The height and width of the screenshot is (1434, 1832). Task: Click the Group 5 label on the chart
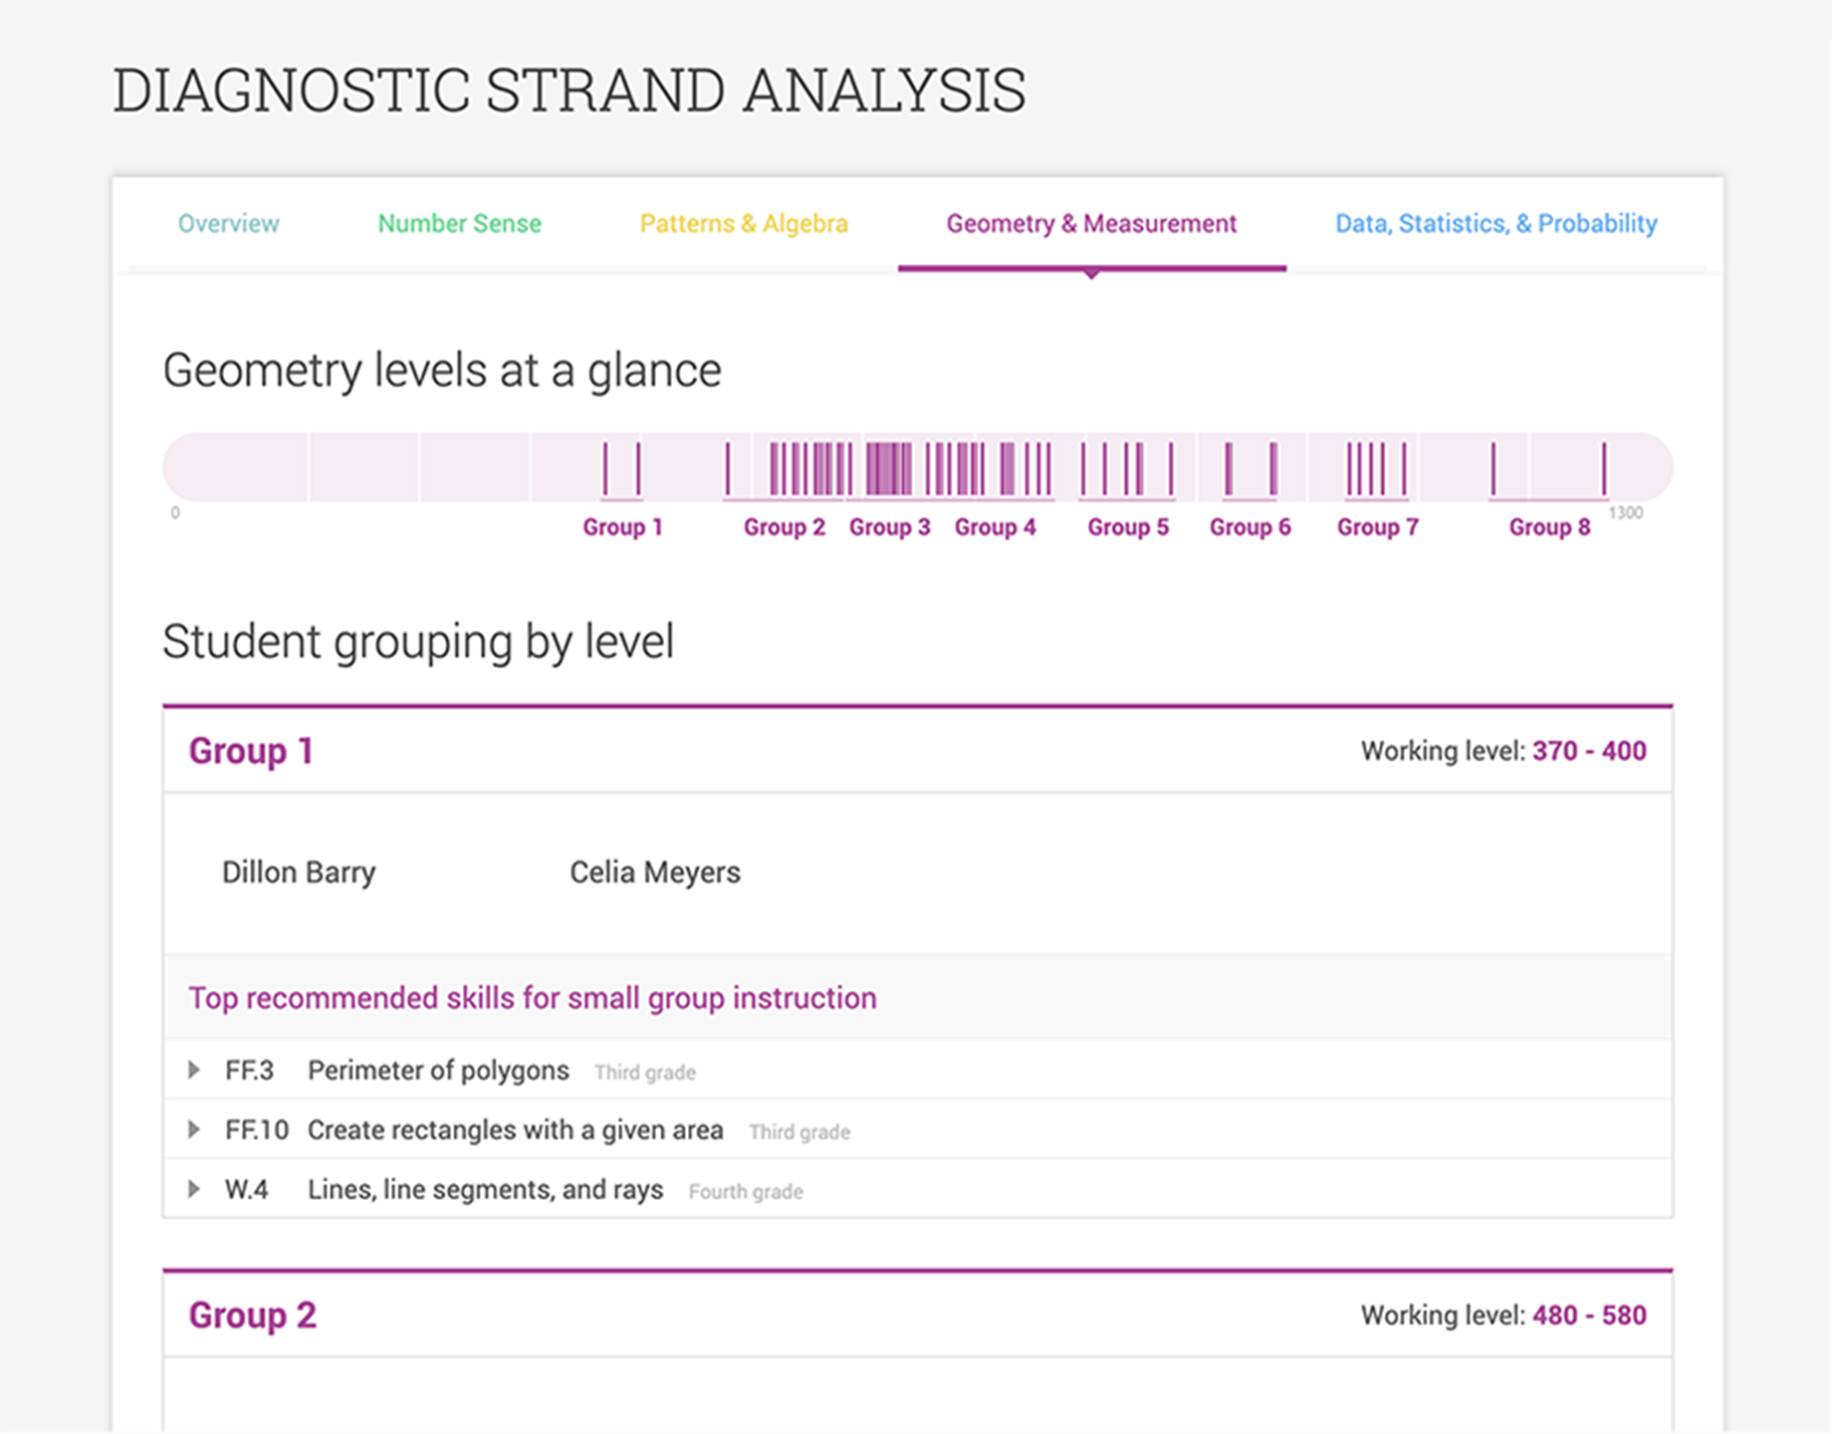coord(1127,527)
